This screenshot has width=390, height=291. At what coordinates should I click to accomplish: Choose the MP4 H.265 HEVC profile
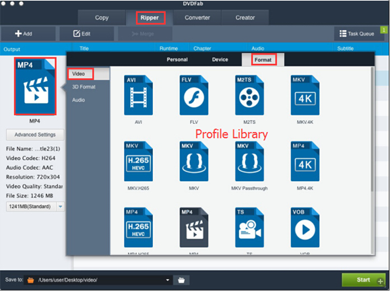138,227
